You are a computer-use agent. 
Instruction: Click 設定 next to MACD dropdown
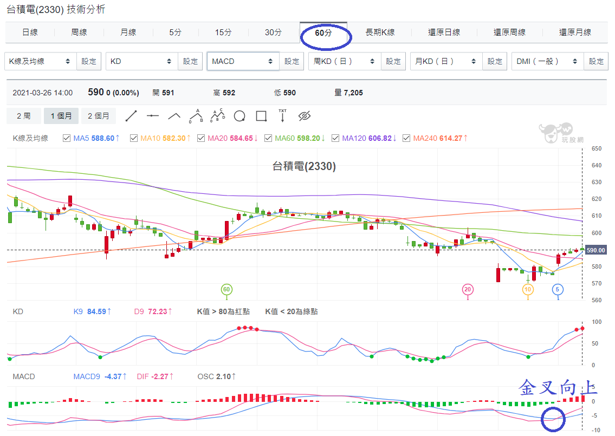pos(292,61)
